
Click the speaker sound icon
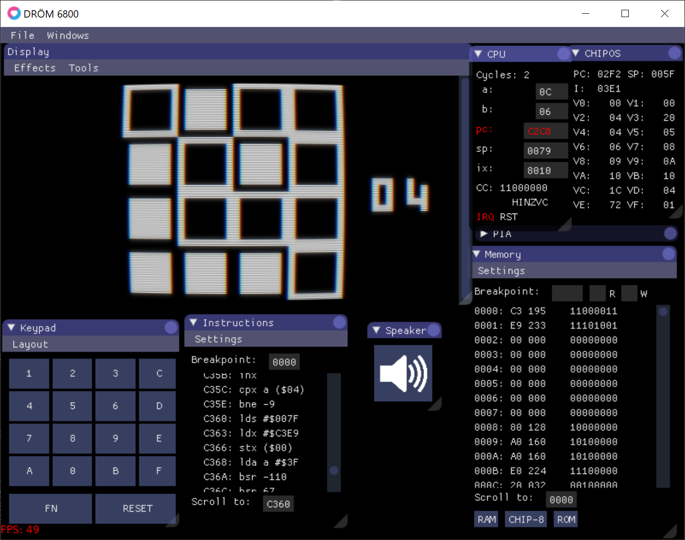click(403, 373)
